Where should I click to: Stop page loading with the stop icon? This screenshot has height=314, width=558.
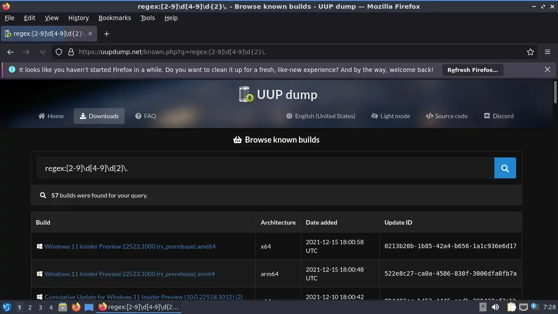point(42,52)
